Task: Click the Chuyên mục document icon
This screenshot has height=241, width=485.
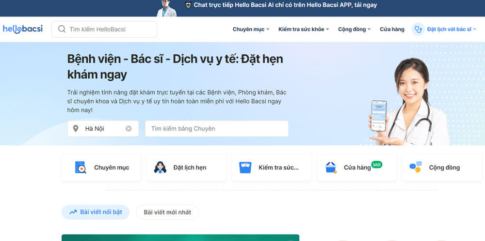Action: [x=81, y=167]
